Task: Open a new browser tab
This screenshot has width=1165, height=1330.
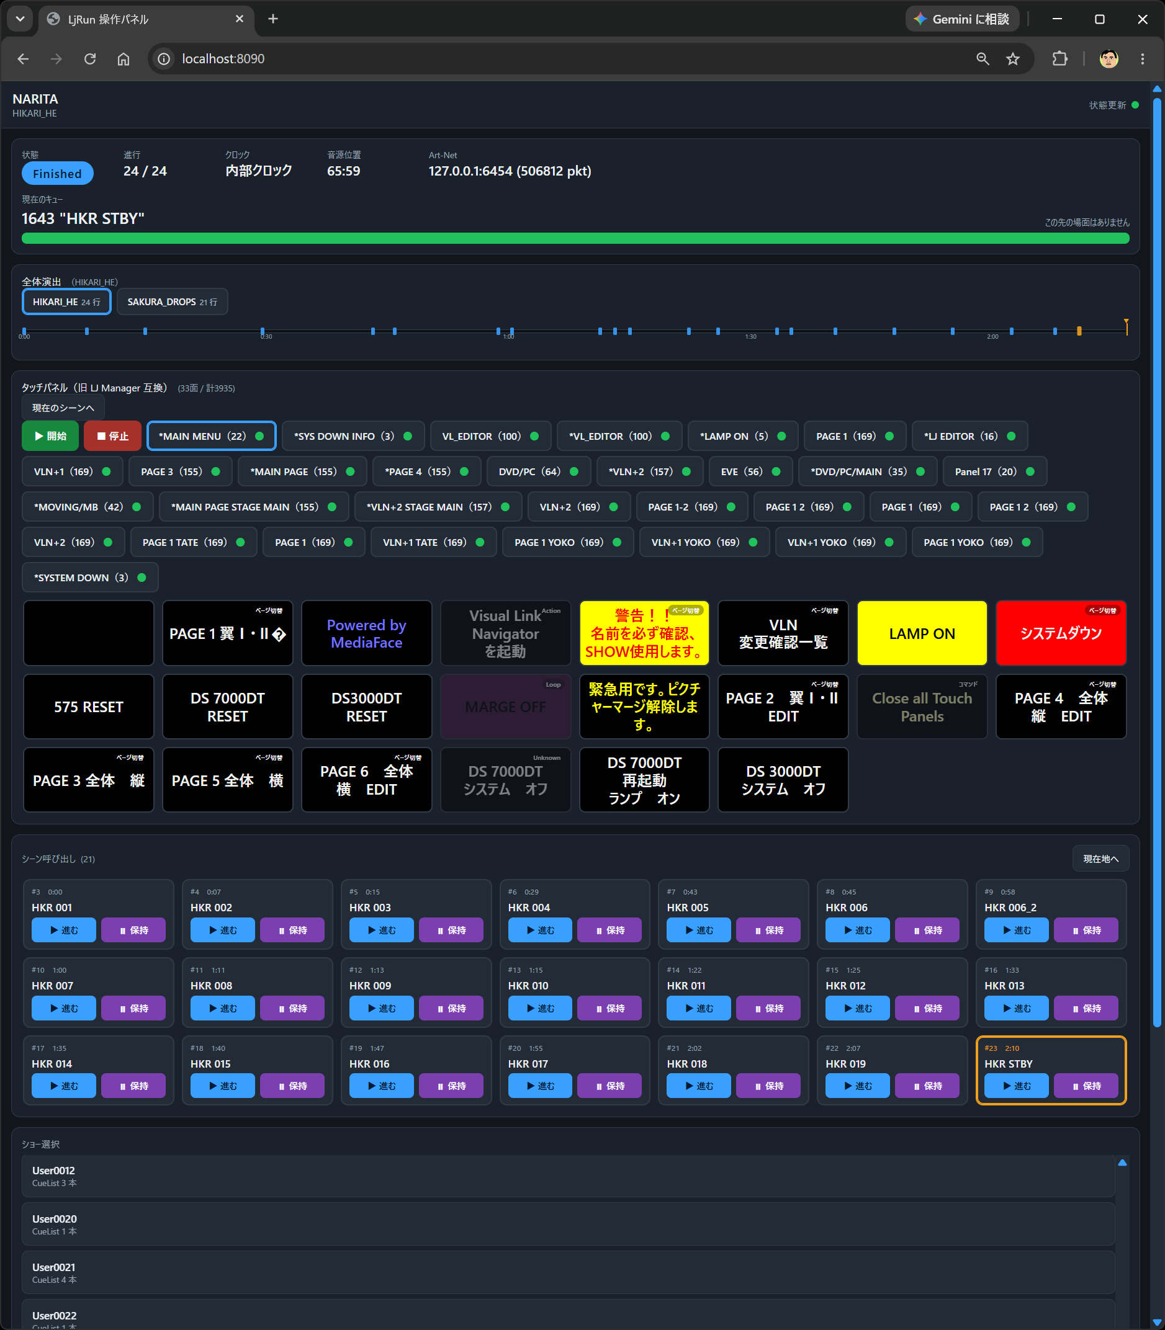Action: [273, 19]
